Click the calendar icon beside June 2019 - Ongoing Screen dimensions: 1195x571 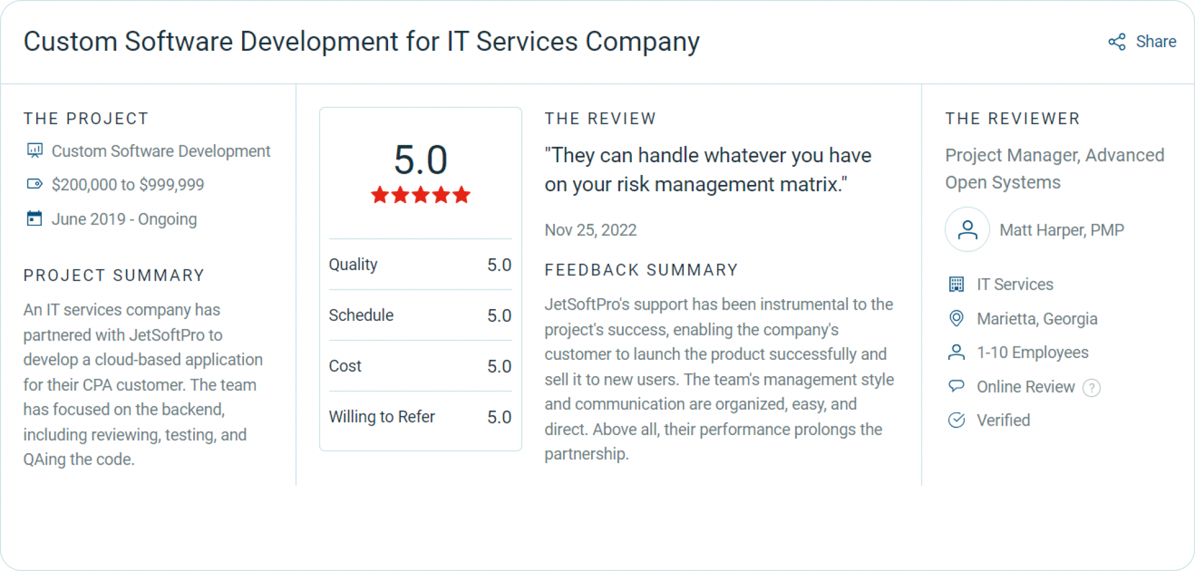[34, 219]
